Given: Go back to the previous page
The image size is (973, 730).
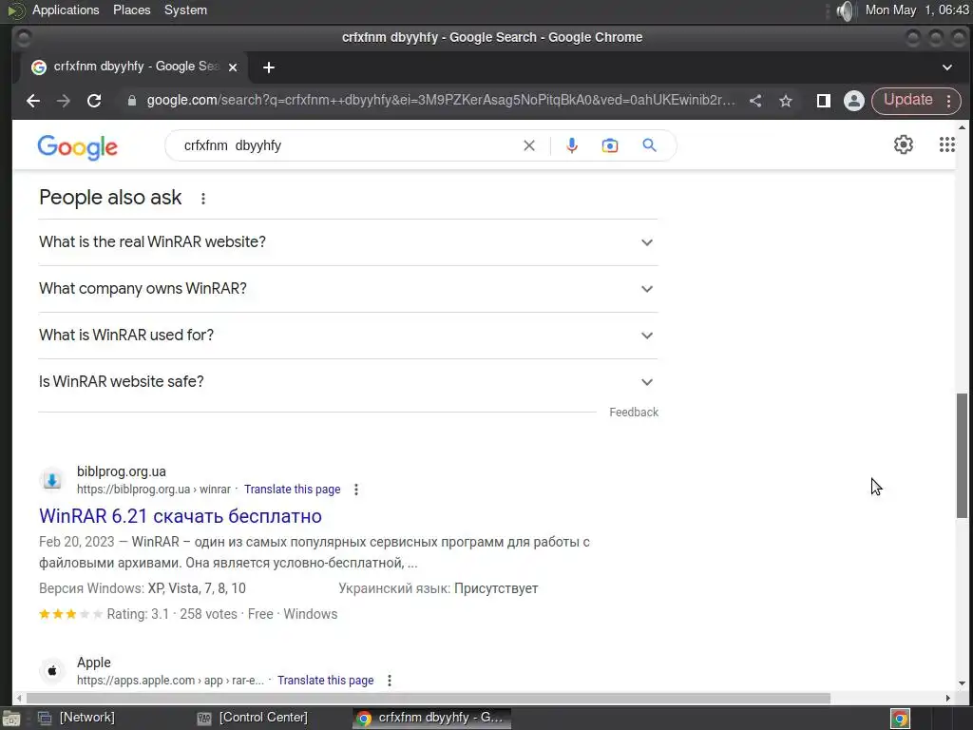Looking at the screenshot, I should tap(33, 101).
